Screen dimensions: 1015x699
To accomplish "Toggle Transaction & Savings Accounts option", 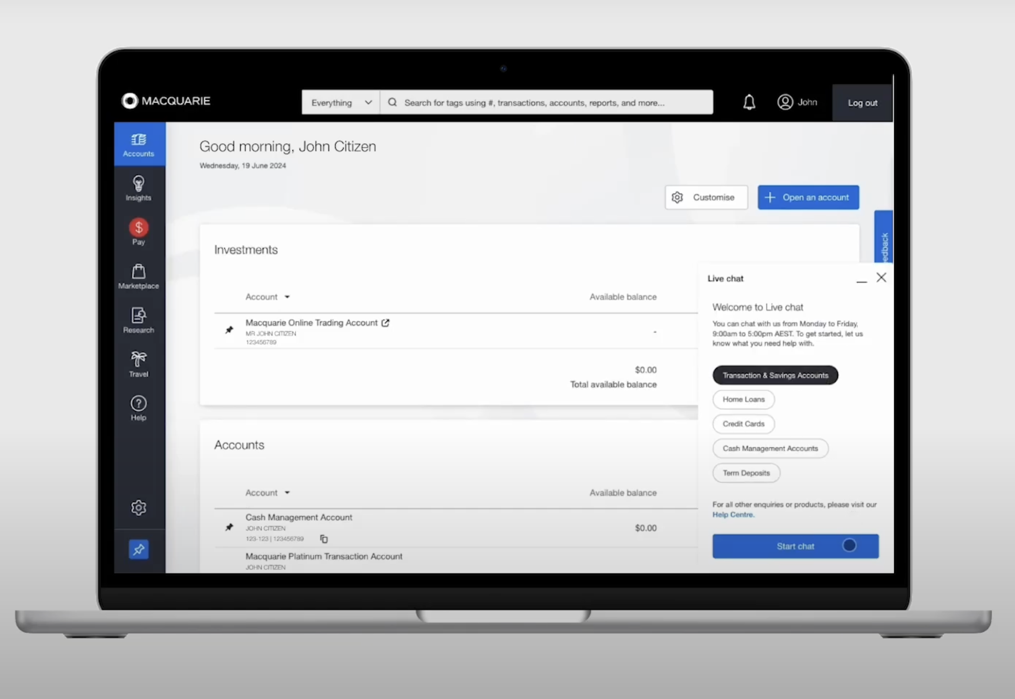I will pos(775,375).
